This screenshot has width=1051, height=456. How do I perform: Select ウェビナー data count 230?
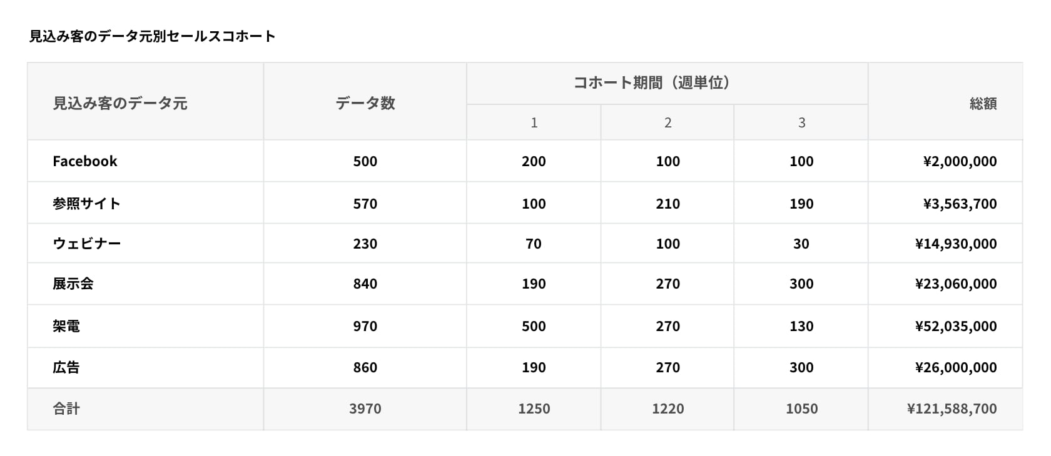pyautogui.click(x=365, y=244)
